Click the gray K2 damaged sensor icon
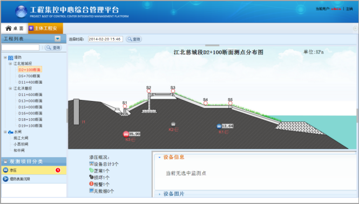 pos(173,124)
